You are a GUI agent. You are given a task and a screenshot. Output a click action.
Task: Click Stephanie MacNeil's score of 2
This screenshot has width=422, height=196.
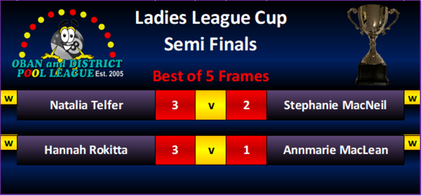[x=246, y=105]
